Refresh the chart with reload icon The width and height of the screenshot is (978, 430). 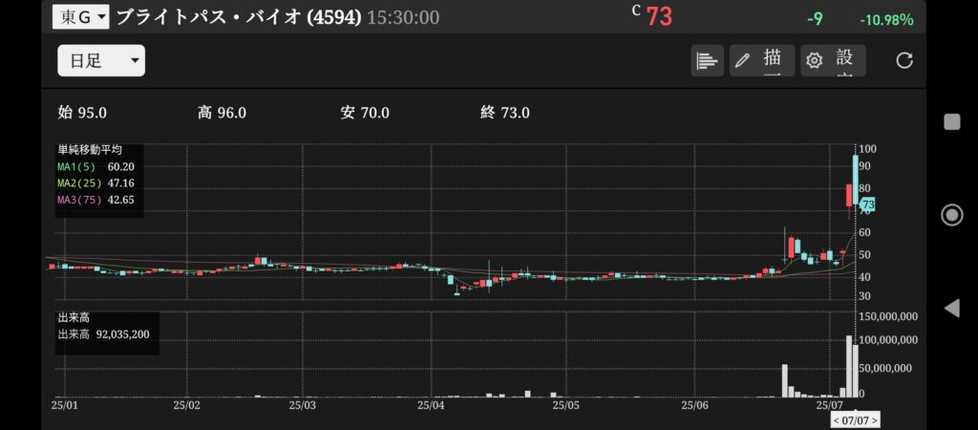[x=904, y=60]
